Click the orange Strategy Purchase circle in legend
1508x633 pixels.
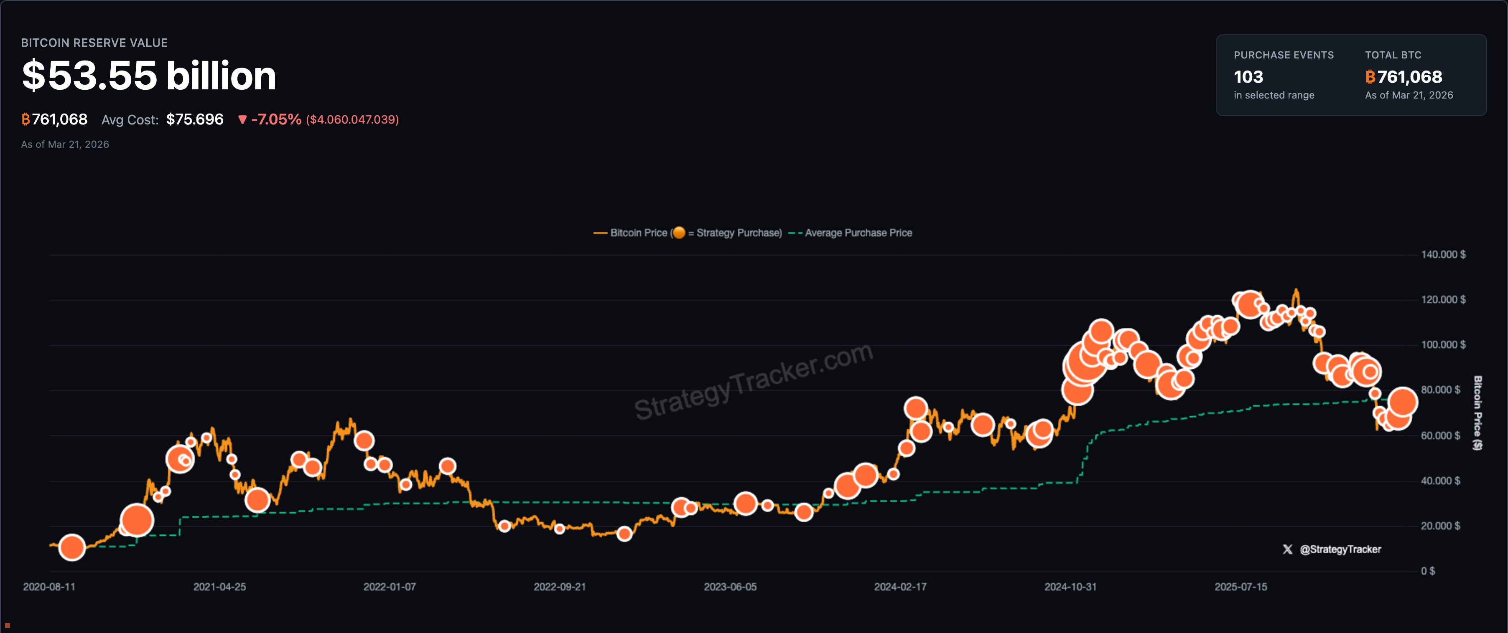tap(678, 233)
